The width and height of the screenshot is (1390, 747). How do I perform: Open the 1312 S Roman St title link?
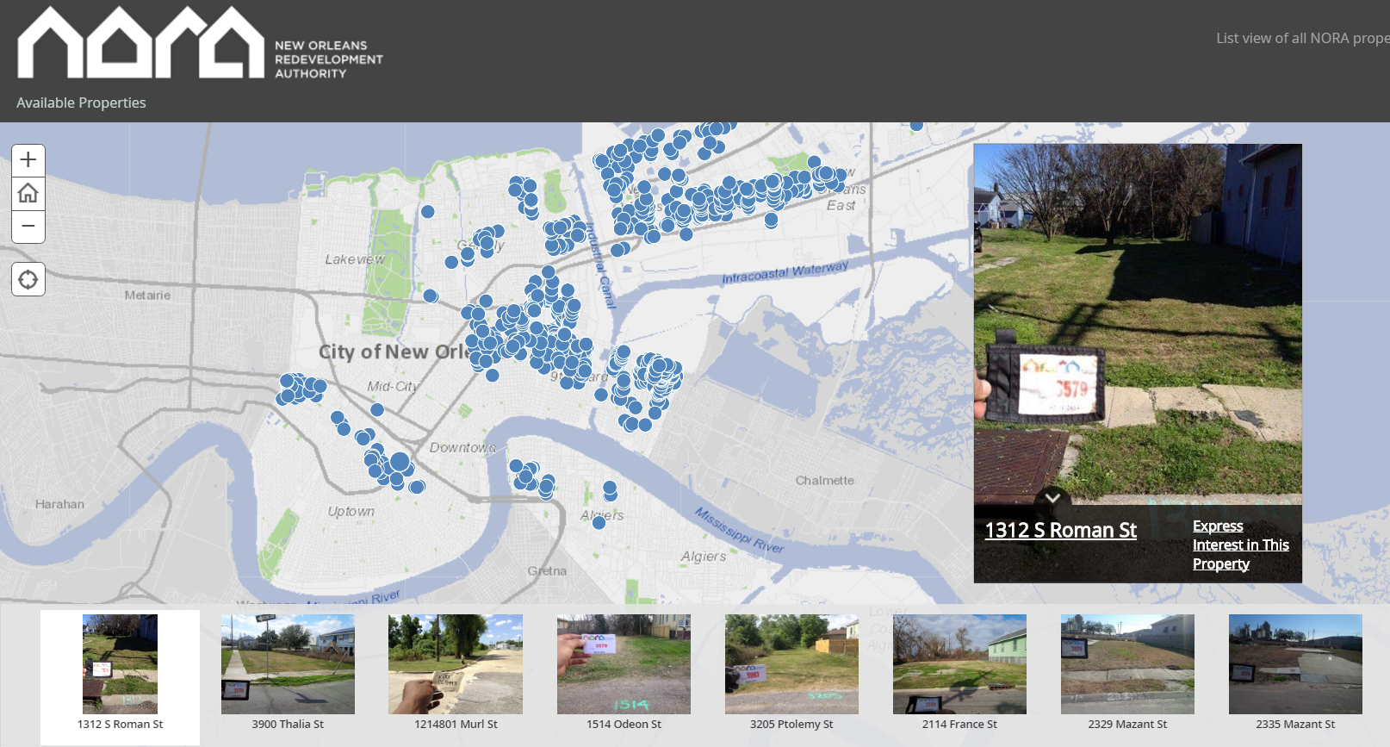point(1060,531)
